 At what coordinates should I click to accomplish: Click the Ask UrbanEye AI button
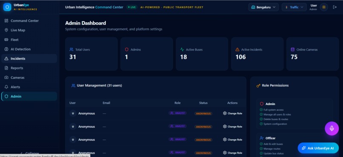[318, 148]
